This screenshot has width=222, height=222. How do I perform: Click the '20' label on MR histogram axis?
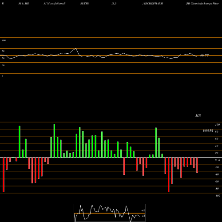(216, 153)
